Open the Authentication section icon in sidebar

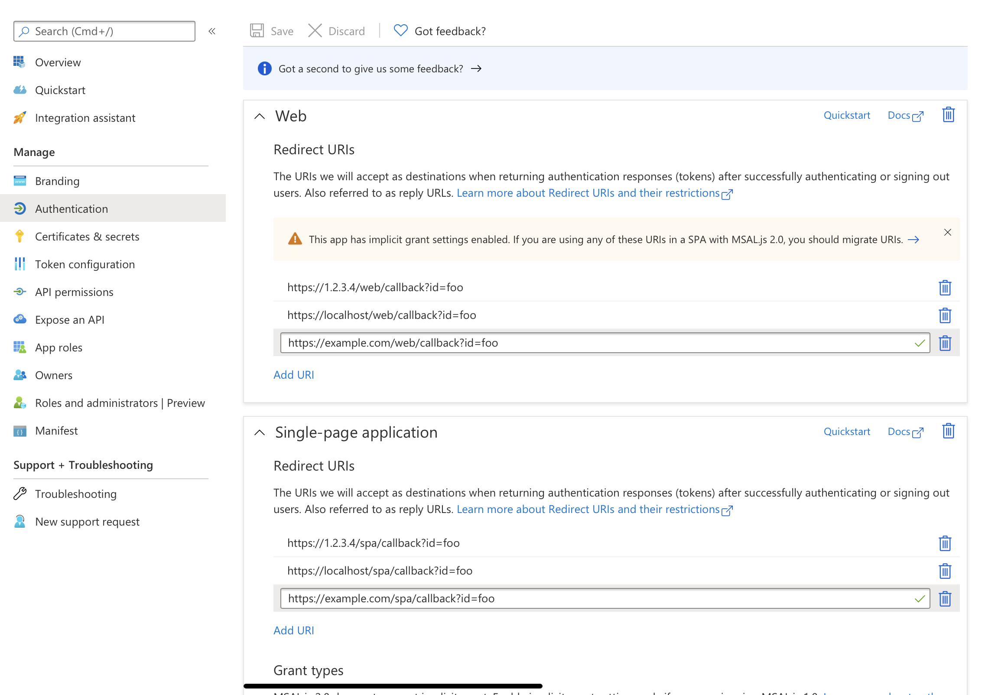point(20,208)
